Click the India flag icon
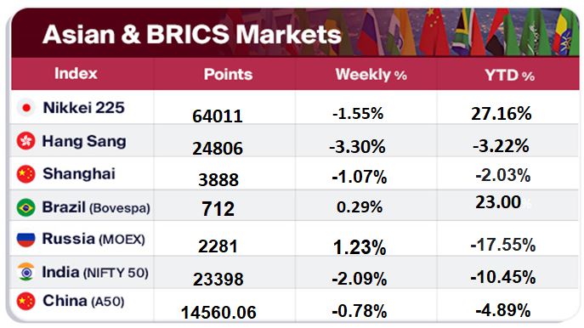This screenshot has width=584, height=328. [26, 272]
